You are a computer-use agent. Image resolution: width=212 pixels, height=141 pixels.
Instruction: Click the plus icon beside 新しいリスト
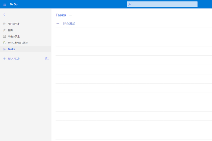[4, 59]
